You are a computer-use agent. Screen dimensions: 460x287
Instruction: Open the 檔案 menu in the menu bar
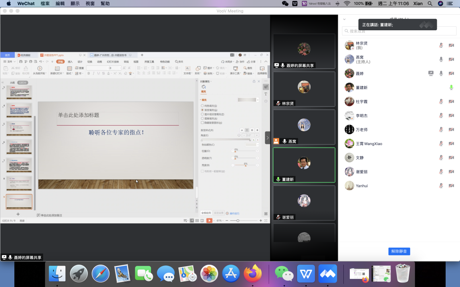point(45,4)
